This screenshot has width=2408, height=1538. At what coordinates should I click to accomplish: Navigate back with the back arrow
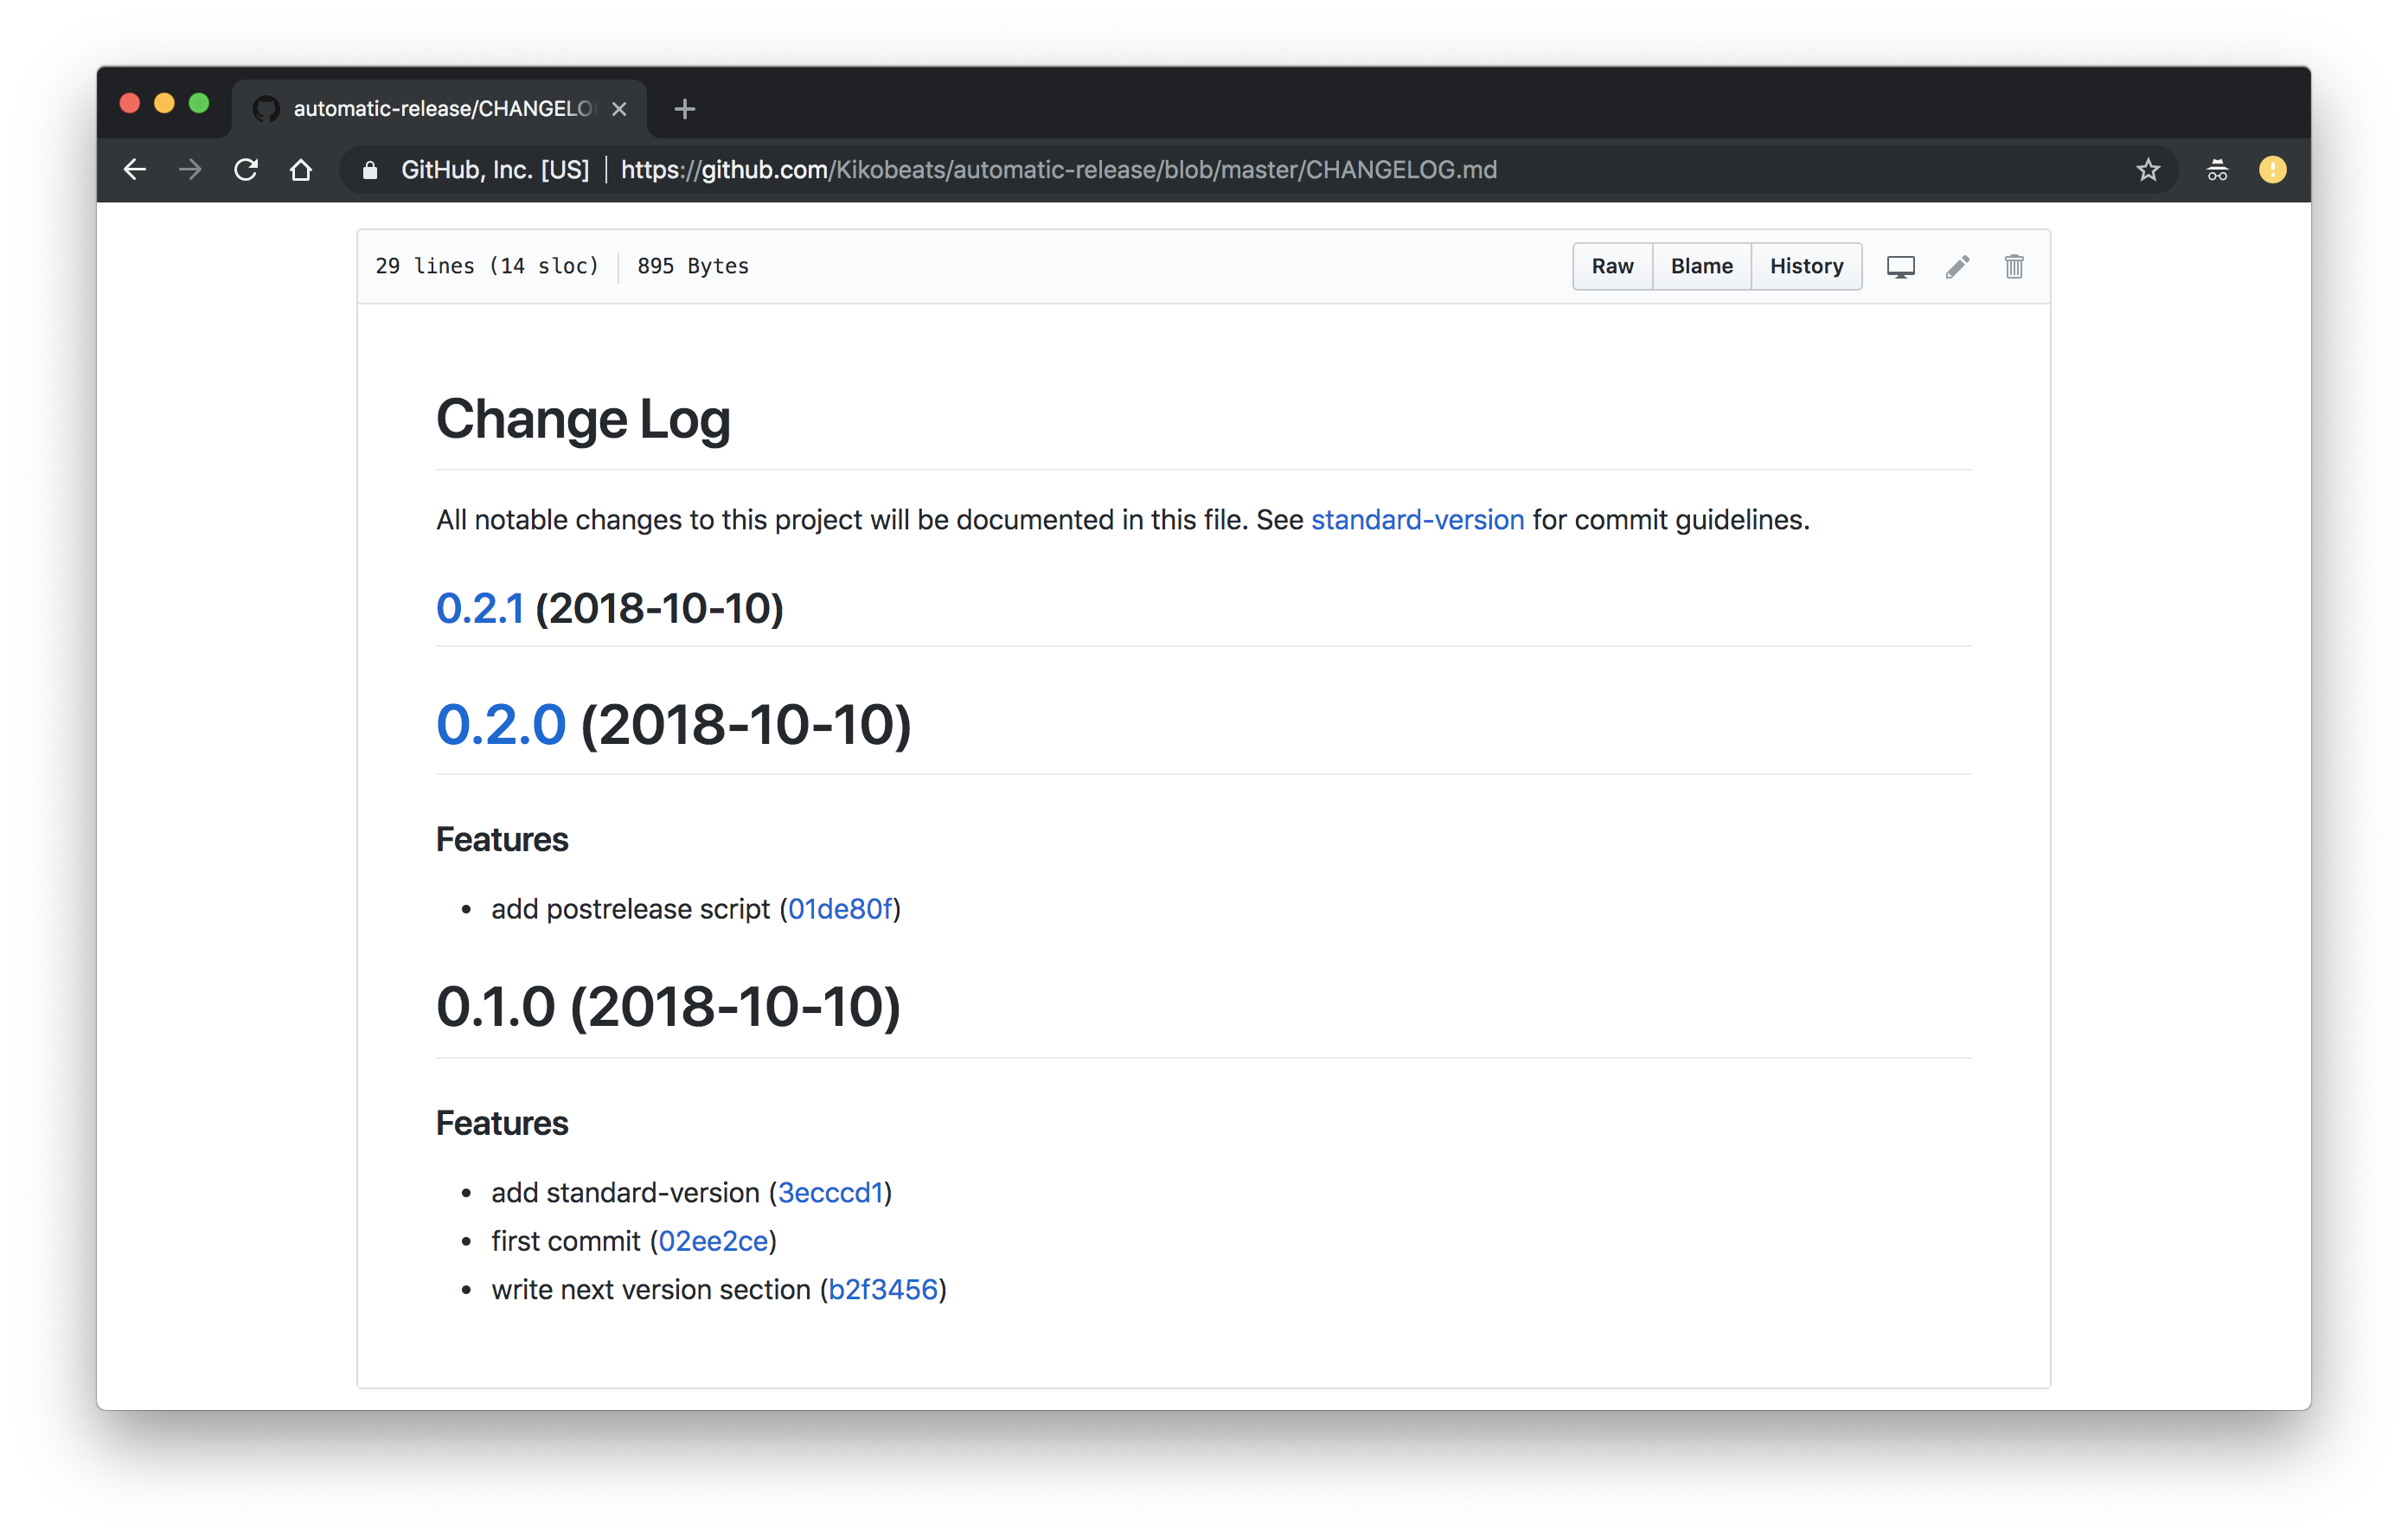click(x=135, y=170)
